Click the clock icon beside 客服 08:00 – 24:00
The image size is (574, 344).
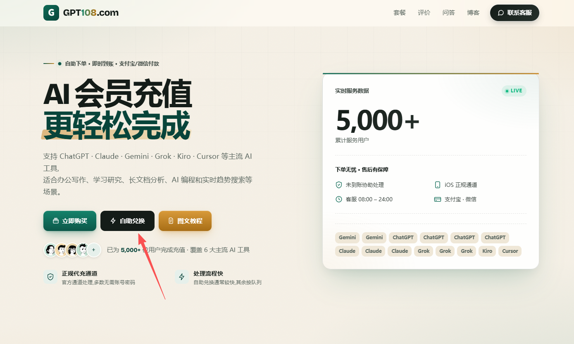click(x=339, y=199)
